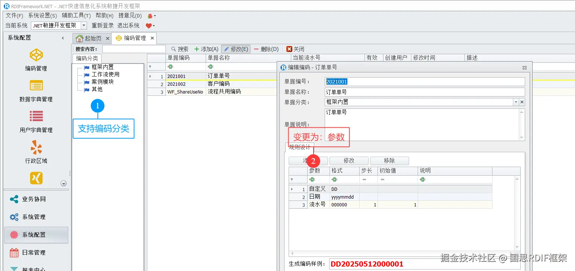Select 工作流使用 tree node
The width and height of the screenshot is (575, 271).
coord(106,75)
